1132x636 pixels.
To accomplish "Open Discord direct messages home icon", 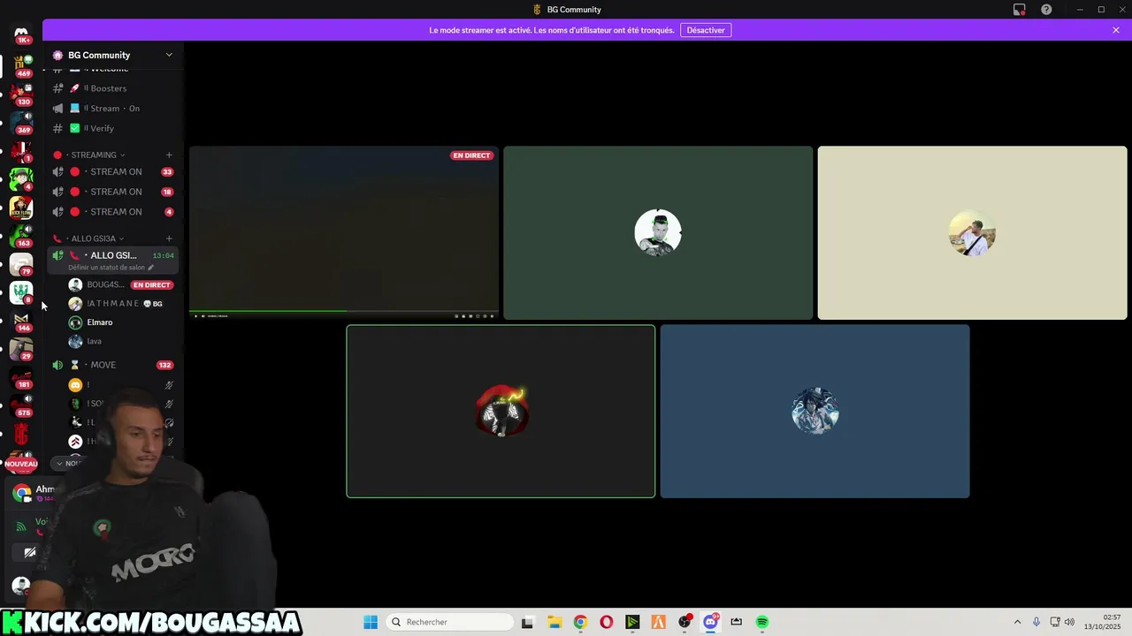I will [x=21, y=34].
